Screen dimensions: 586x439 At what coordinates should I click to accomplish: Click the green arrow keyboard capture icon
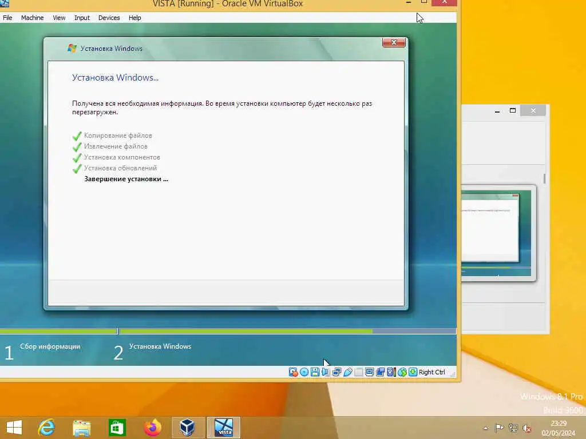point(413,372)
